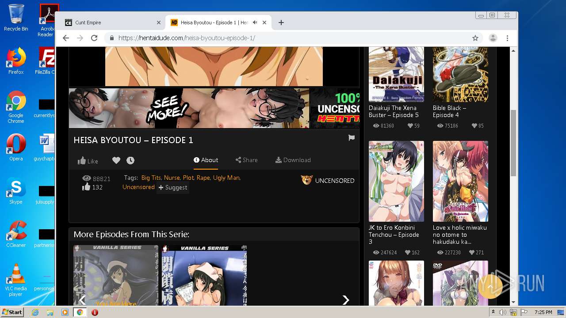The image size is (566, 318).
Task: Focus the address bar showing hentaidude.com
Action: [292, 38]
